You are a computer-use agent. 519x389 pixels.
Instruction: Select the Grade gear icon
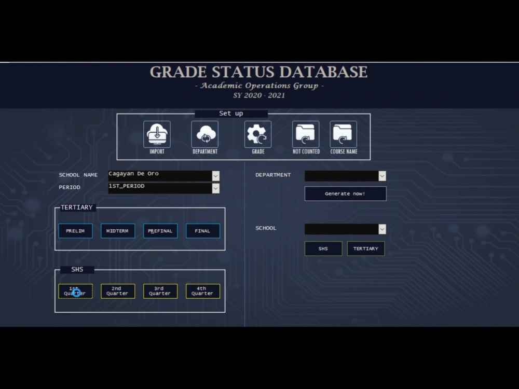[258, 134]
